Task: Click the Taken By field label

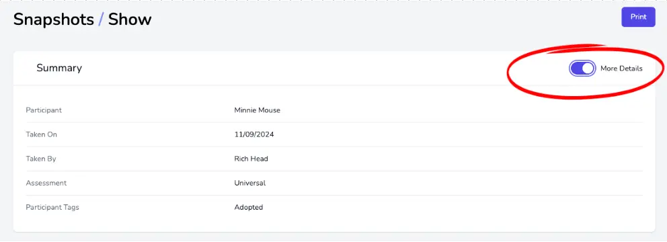Action: pyautogui.click(x=41, y=159)
